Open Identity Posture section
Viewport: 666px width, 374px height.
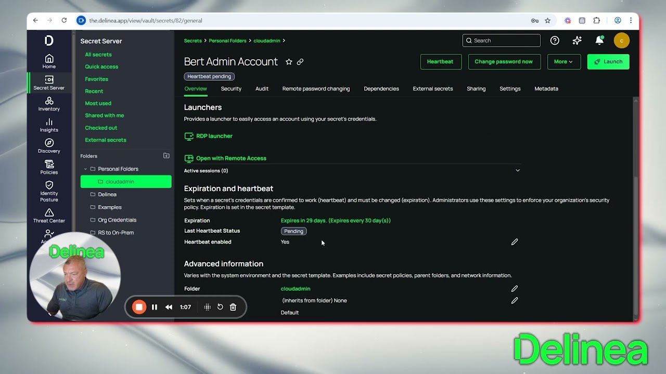[49, 191]
